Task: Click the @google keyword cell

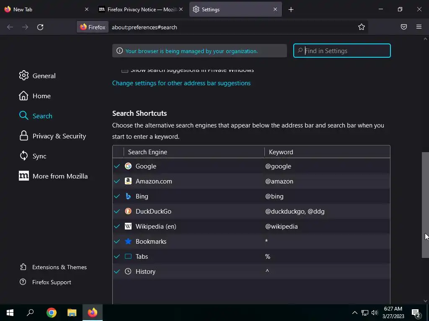Action: pyautogui.click(x=278, y=166)
